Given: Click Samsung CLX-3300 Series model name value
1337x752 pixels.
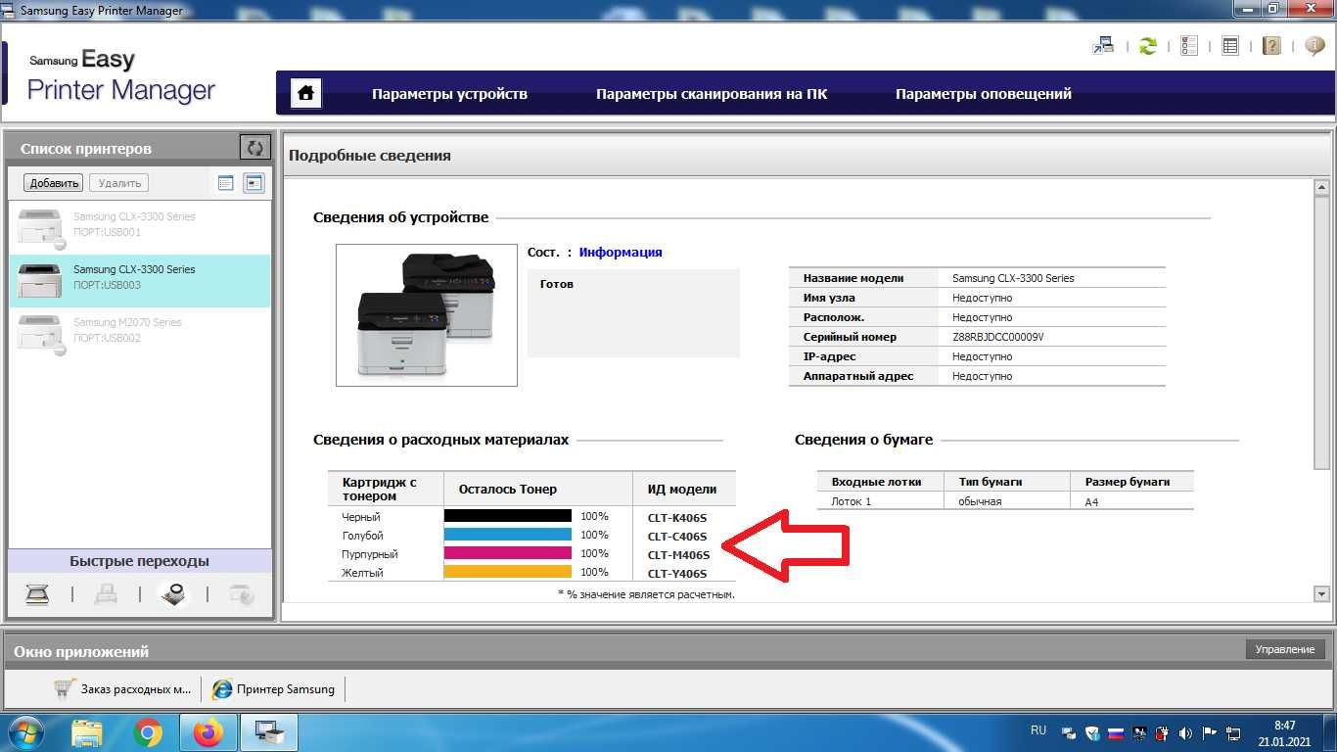Looking at the screenshot, I should pyautogui.click(x=1013, y=278).
